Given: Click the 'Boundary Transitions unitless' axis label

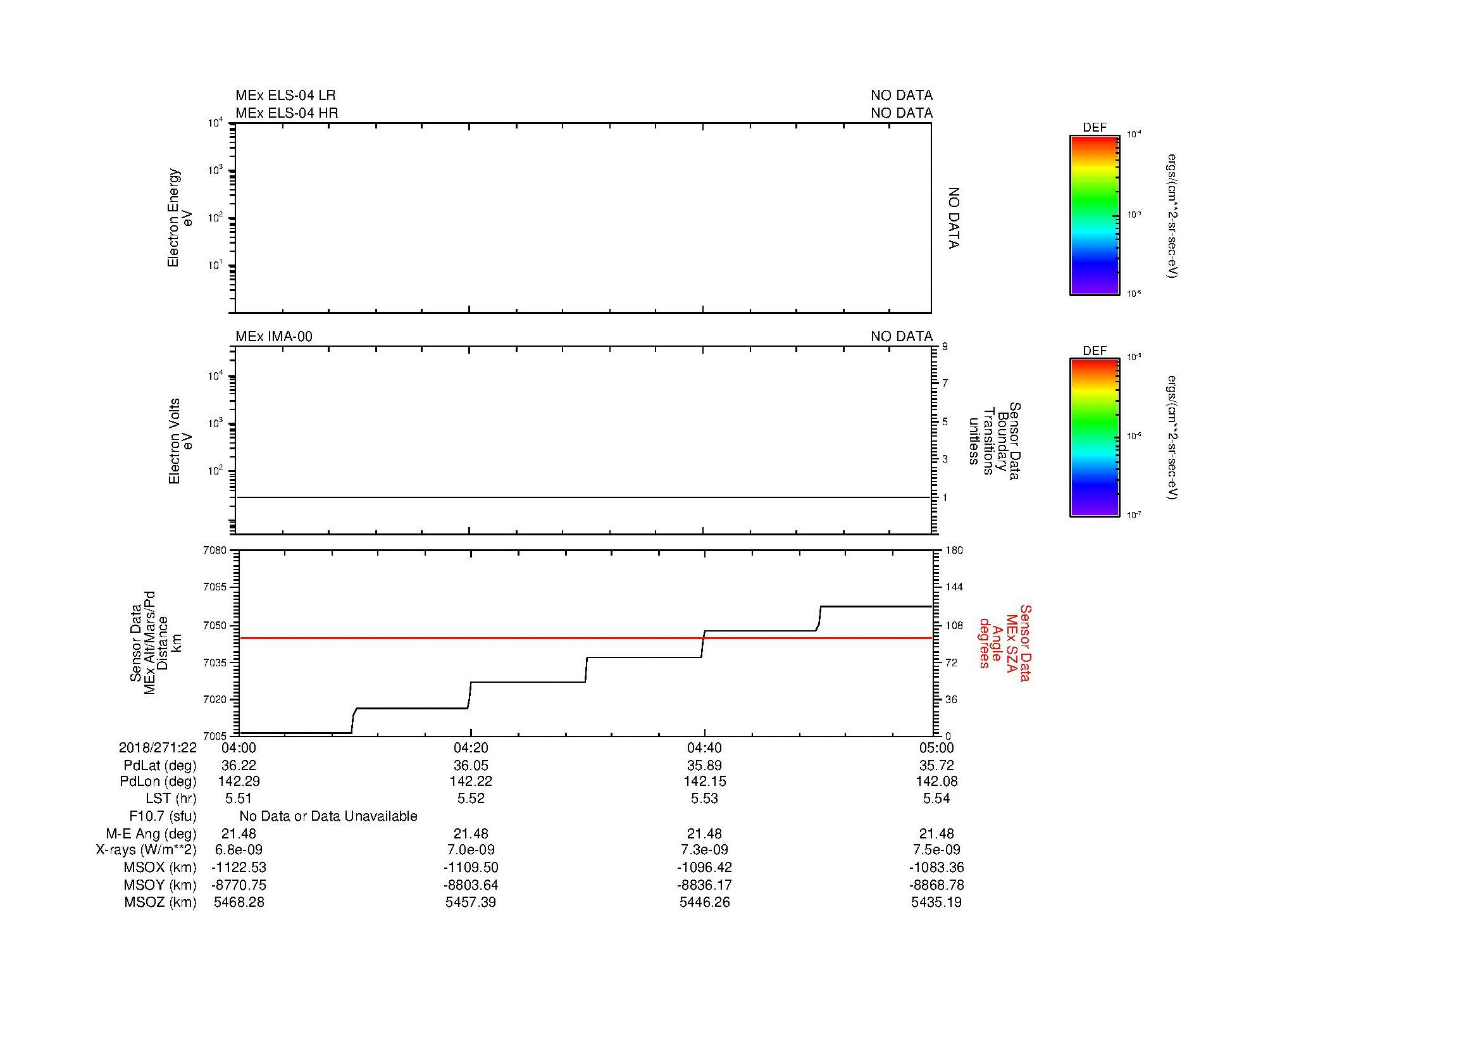Looking at the screenshot, I should pyautogui.click(x=995, y=441).
